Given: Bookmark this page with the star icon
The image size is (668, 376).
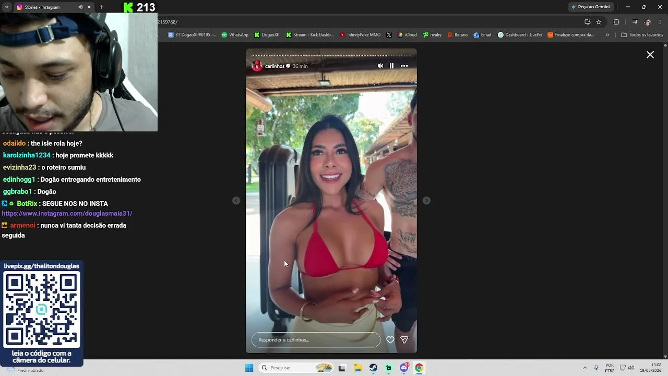Looking at the screenshot, I should click(x=599, y=22).
